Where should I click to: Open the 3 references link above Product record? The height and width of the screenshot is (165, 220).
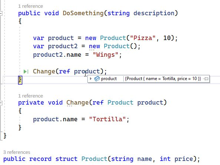coord(17,152)
